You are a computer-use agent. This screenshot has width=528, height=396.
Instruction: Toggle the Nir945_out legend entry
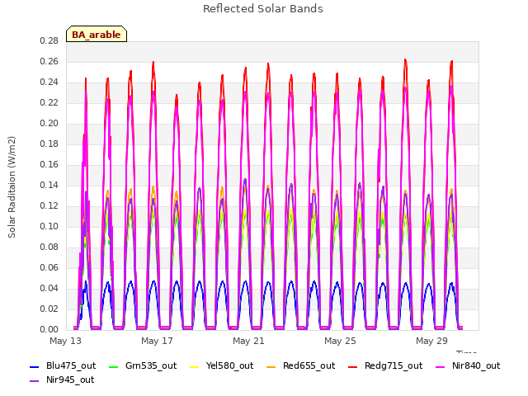(x=62, y=380)
